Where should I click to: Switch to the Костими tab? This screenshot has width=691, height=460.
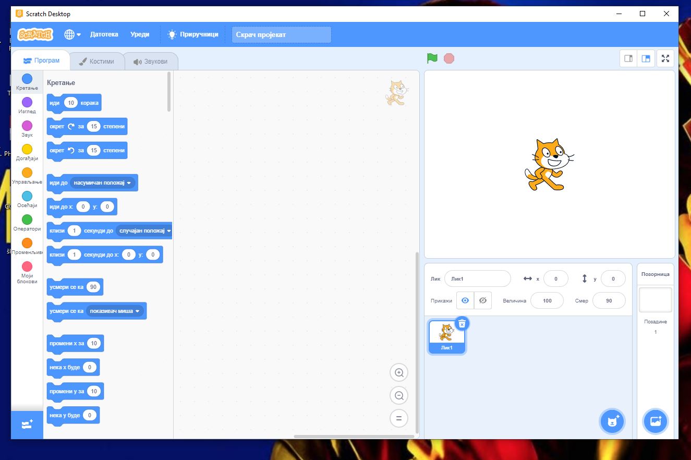[96, 61]
